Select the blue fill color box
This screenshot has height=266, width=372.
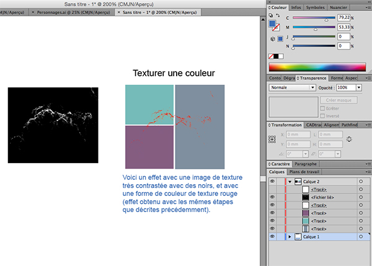pos(272,24)
